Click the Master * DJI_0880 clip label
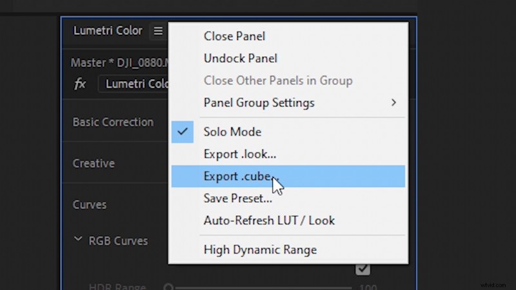This screenshot has width=516, height=290. click(119, 63)
